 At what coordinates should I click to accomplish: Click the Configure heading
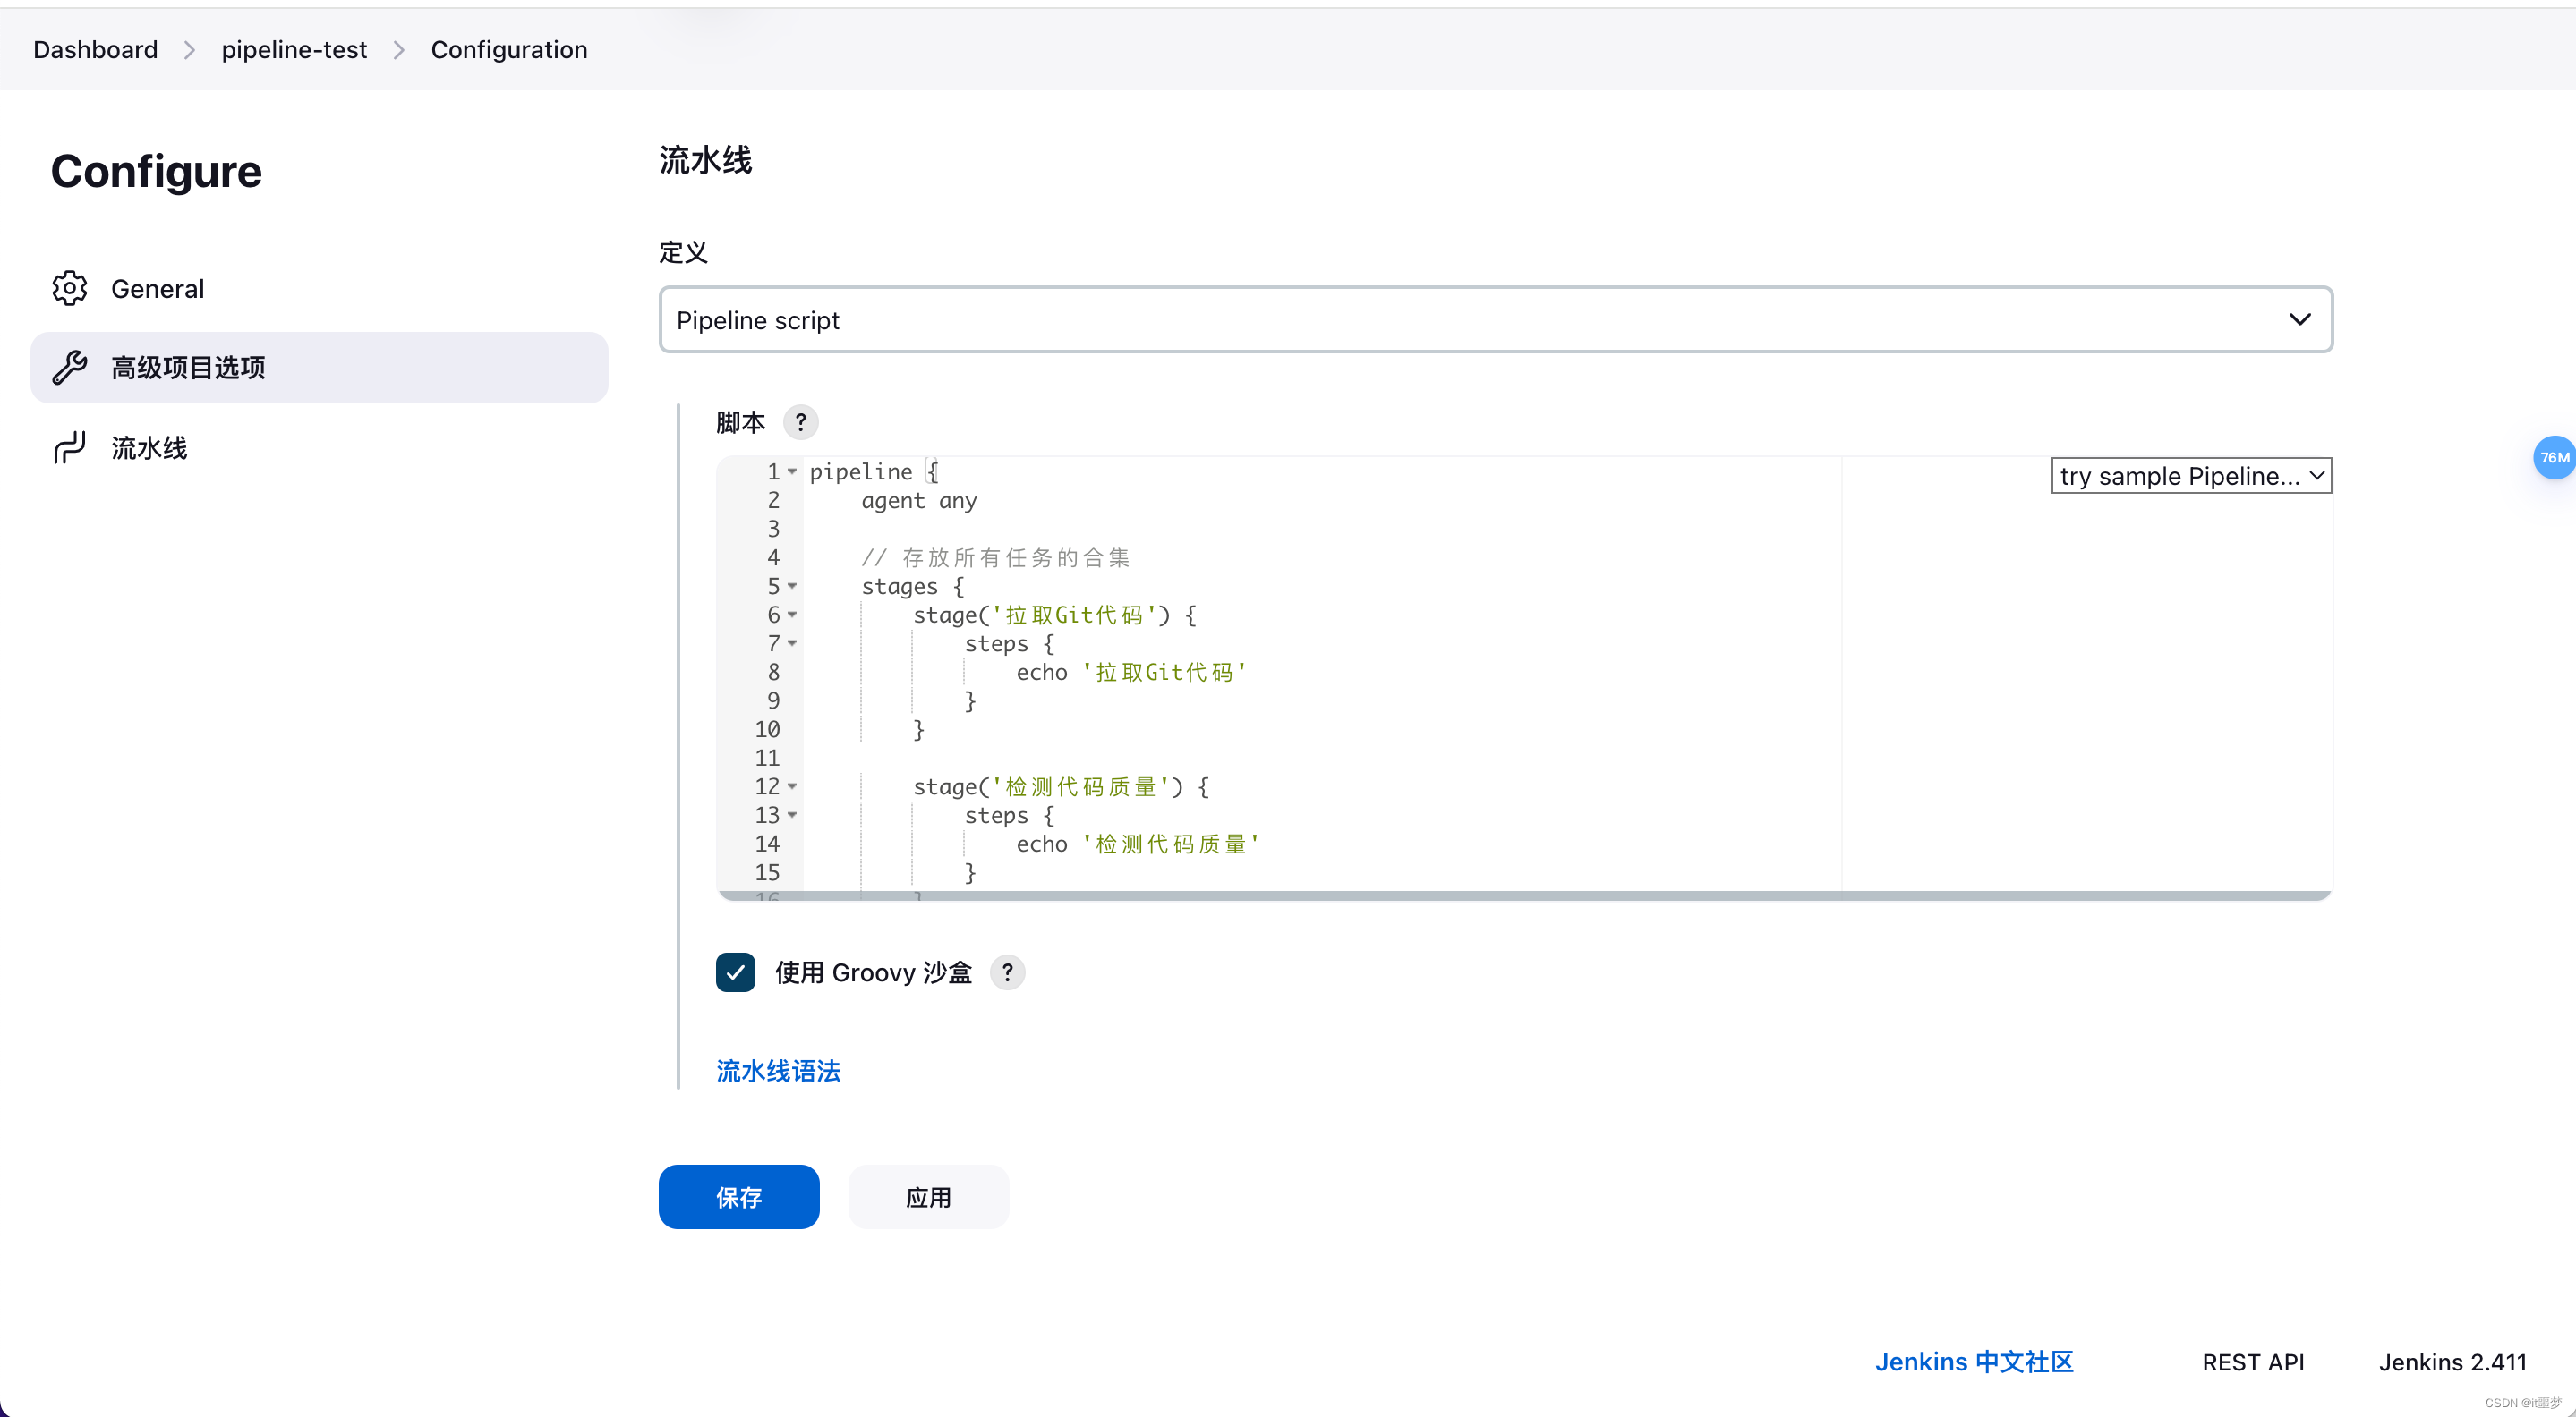[x=156, y=171]
